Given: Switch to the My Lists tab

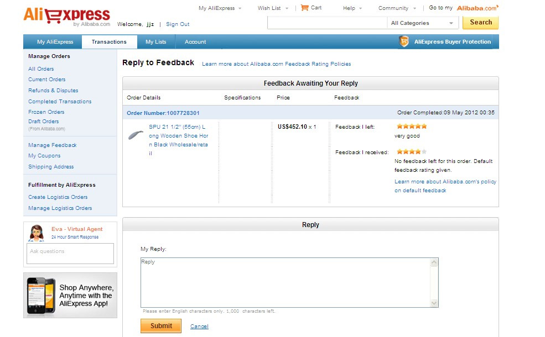Looking at the screenshot, I should coord(155,42).
